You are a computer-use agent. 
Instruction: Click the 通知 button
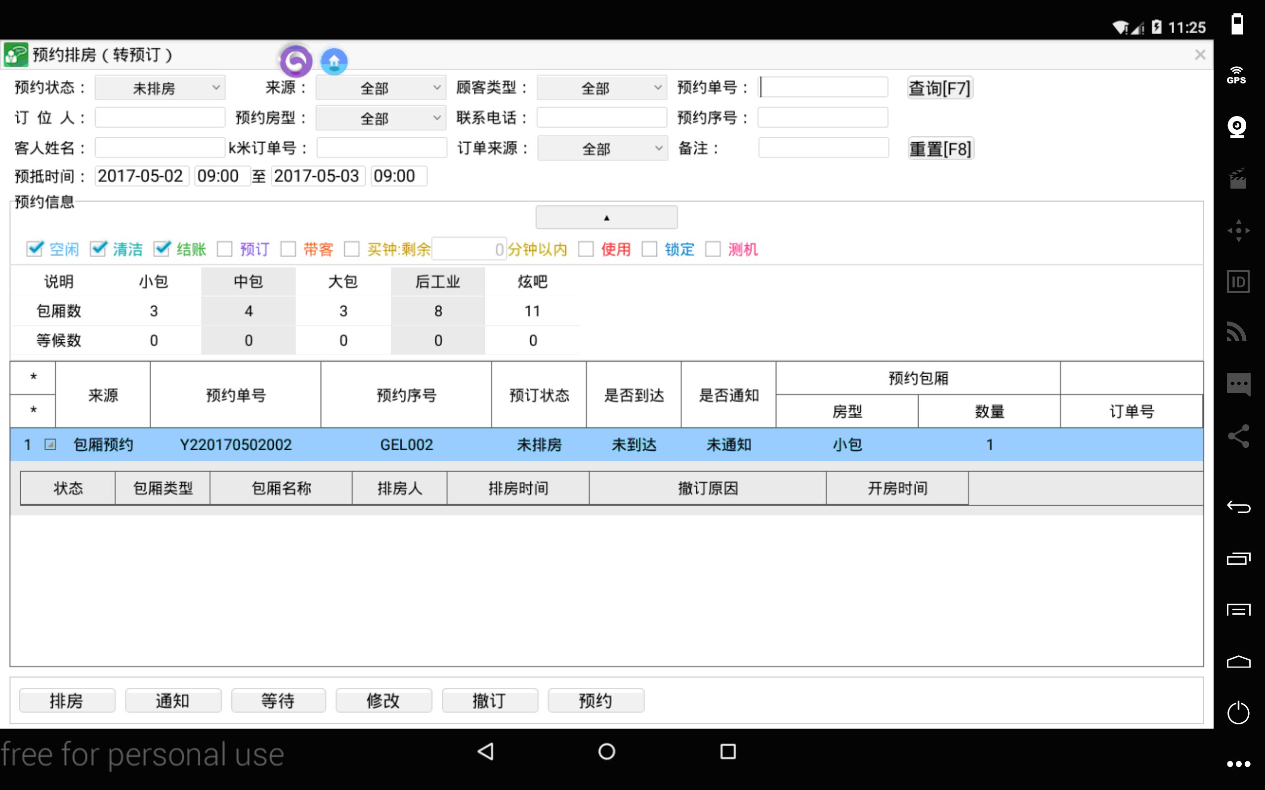(173, 701)
